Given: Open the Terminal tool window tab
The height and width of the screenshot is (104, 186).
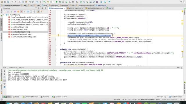Looking at the screenshot, I should (x=45, y=97).
